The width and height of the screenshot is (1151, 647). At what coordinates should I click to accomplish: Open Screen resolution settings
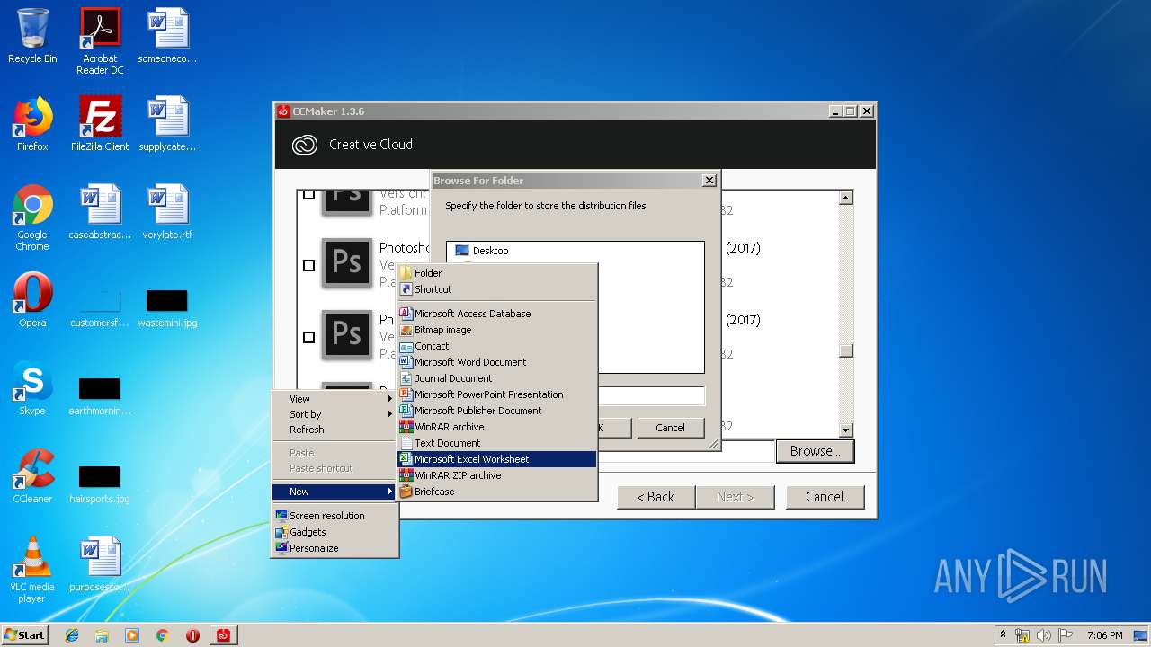335,516
